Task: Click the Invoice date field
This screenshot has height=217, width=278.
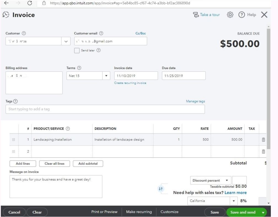Action: [x=136, y=76]
